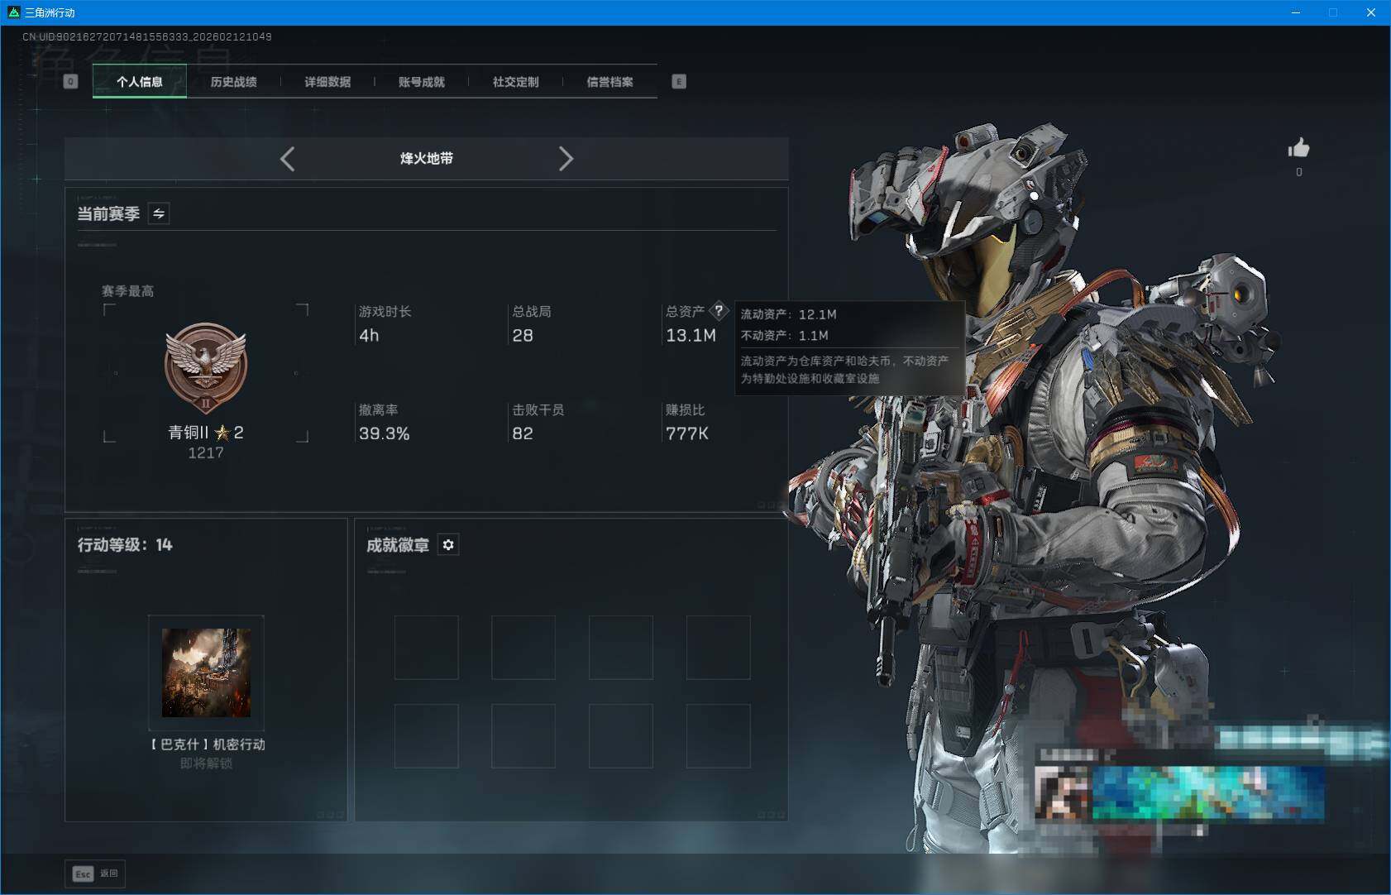Open achievement badge settings gear
Image resolution: width=1391 pixels, height=895 pixels.
(x=448, y=545)
